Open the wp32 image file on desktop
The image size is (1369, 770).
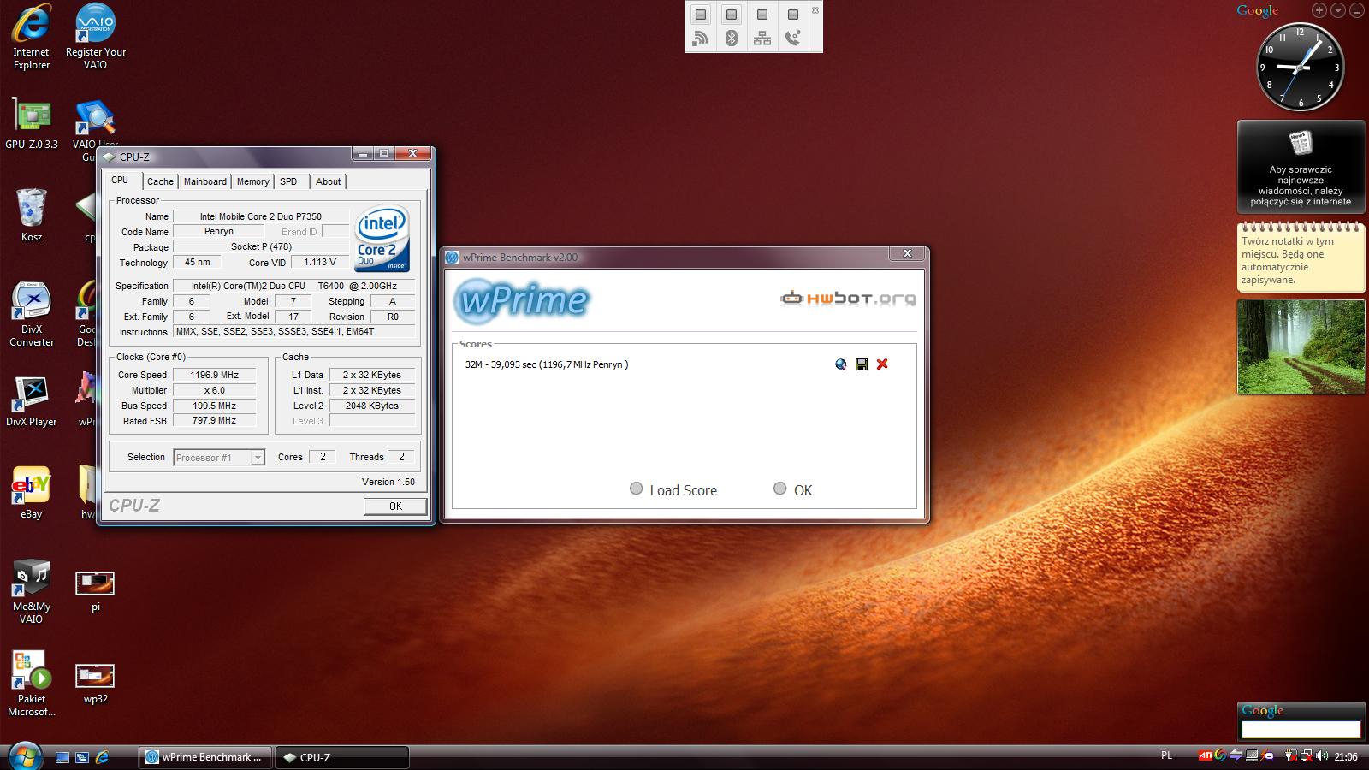click(95, 684)
